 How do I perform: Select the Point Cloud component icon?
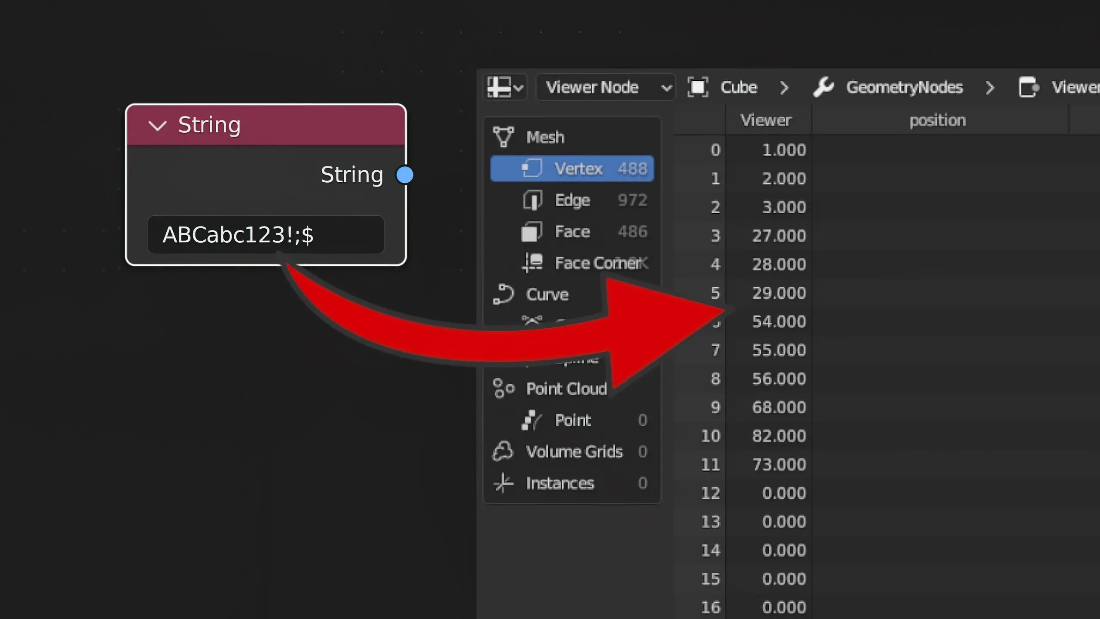tap(504, 389)
